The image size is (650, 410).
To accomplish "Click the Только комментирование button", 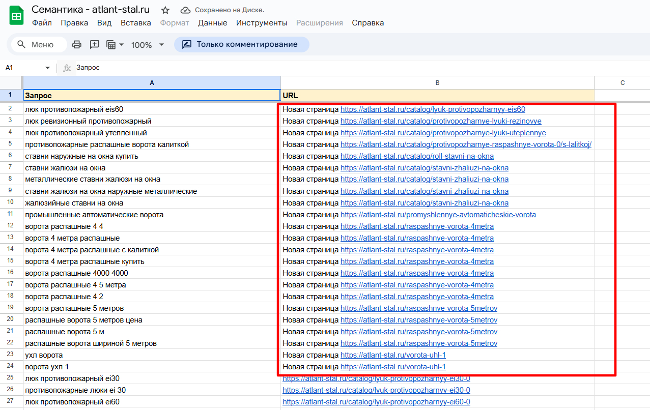I will (241, 44).
